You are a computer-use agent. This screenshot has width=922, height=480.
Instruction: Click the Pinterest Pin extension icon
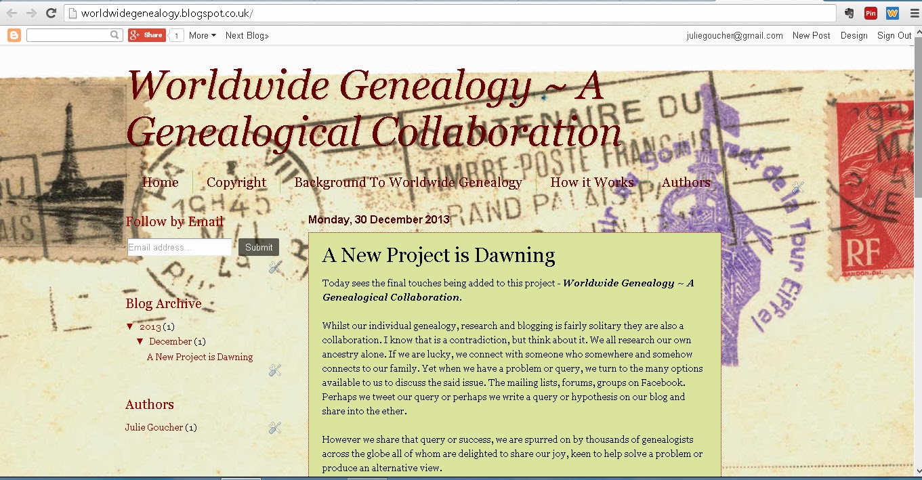pyautogui.click(x=871, y=13)
